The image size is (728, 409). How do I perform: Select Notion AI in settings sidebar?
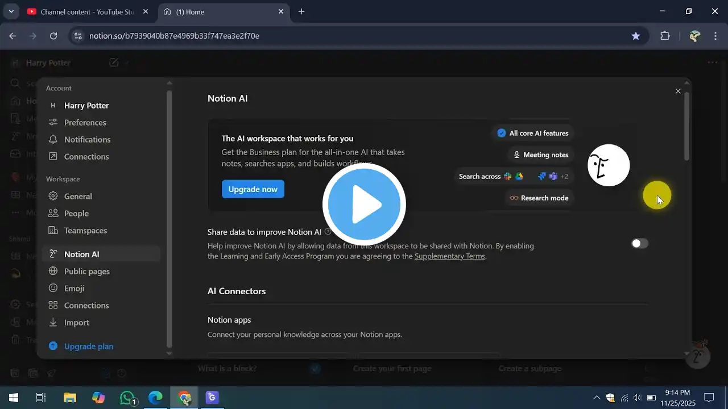tap(81, 254)
